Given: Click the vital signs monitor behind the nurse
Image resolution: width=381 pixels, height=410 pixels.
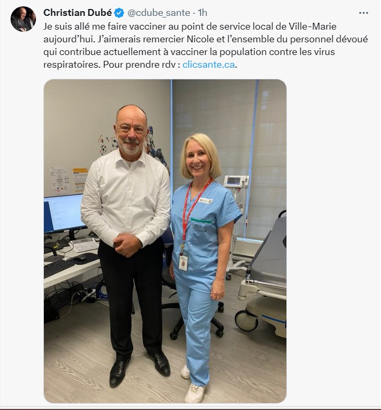Looking at the screenshot, I should [x=236, y=181].
